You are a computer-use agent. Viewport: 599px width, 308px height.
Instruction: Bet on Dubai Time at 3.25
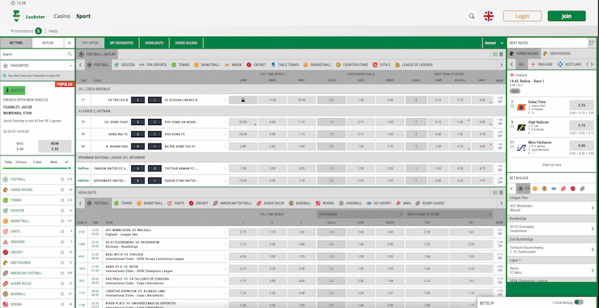tap(581, 105)
